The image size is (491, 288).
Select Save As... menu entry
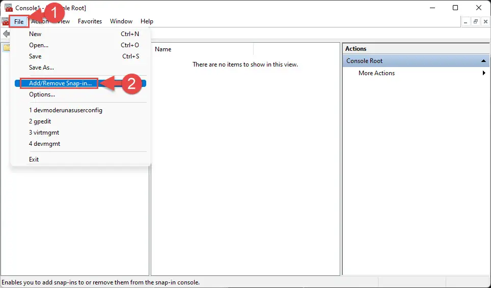[80, 68]
